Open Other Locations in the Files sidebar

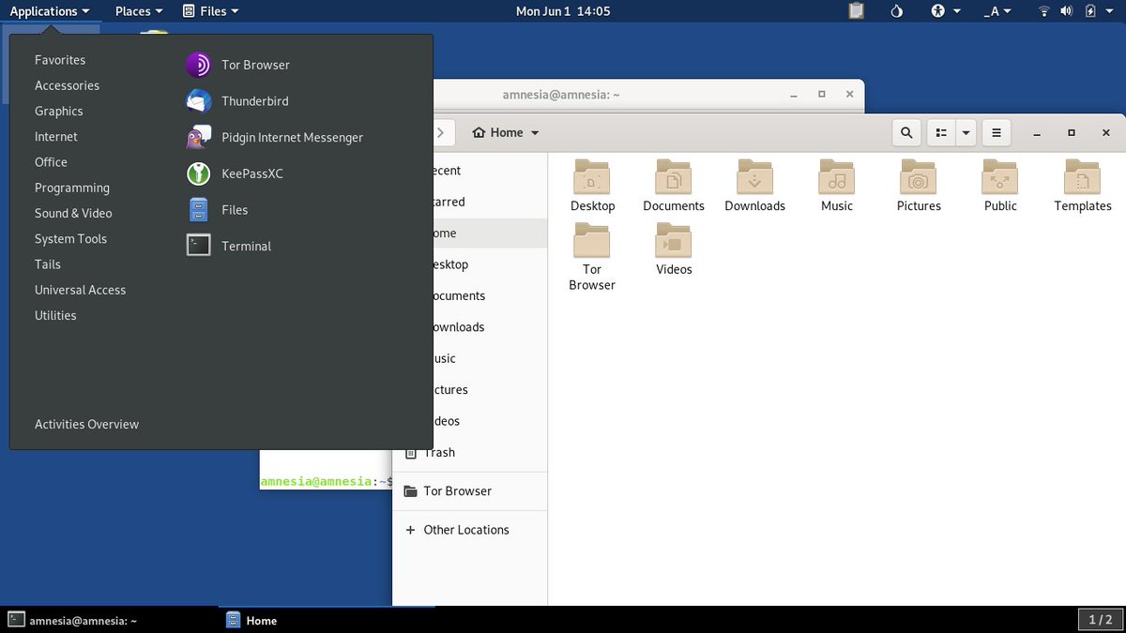(466, 529)
